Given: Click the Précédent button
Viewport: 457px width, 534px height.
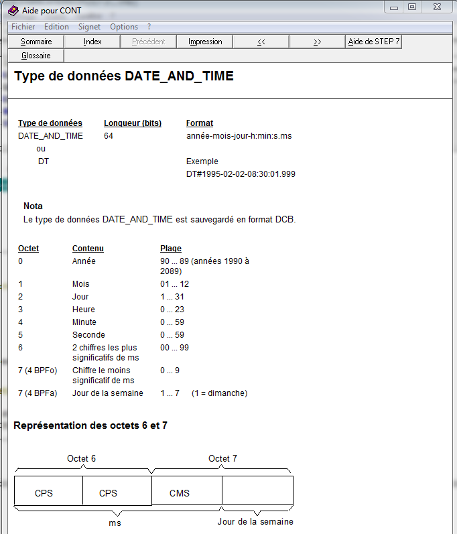Looking at the screenshot, I should pyautogui.click(x=148, y=42).
